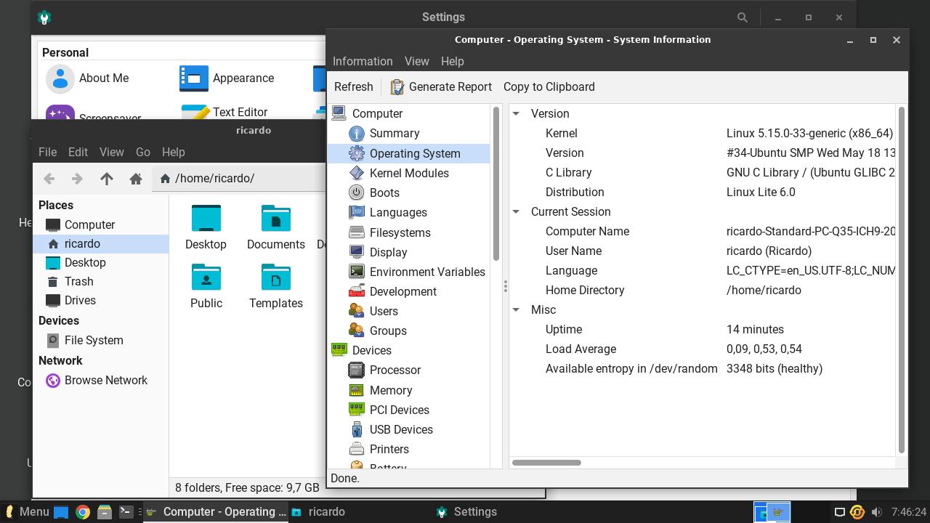Click the workspace switcher on the taskbar
Image resolution: width=930 pixels, height=523 pixels.
point(772,512)
